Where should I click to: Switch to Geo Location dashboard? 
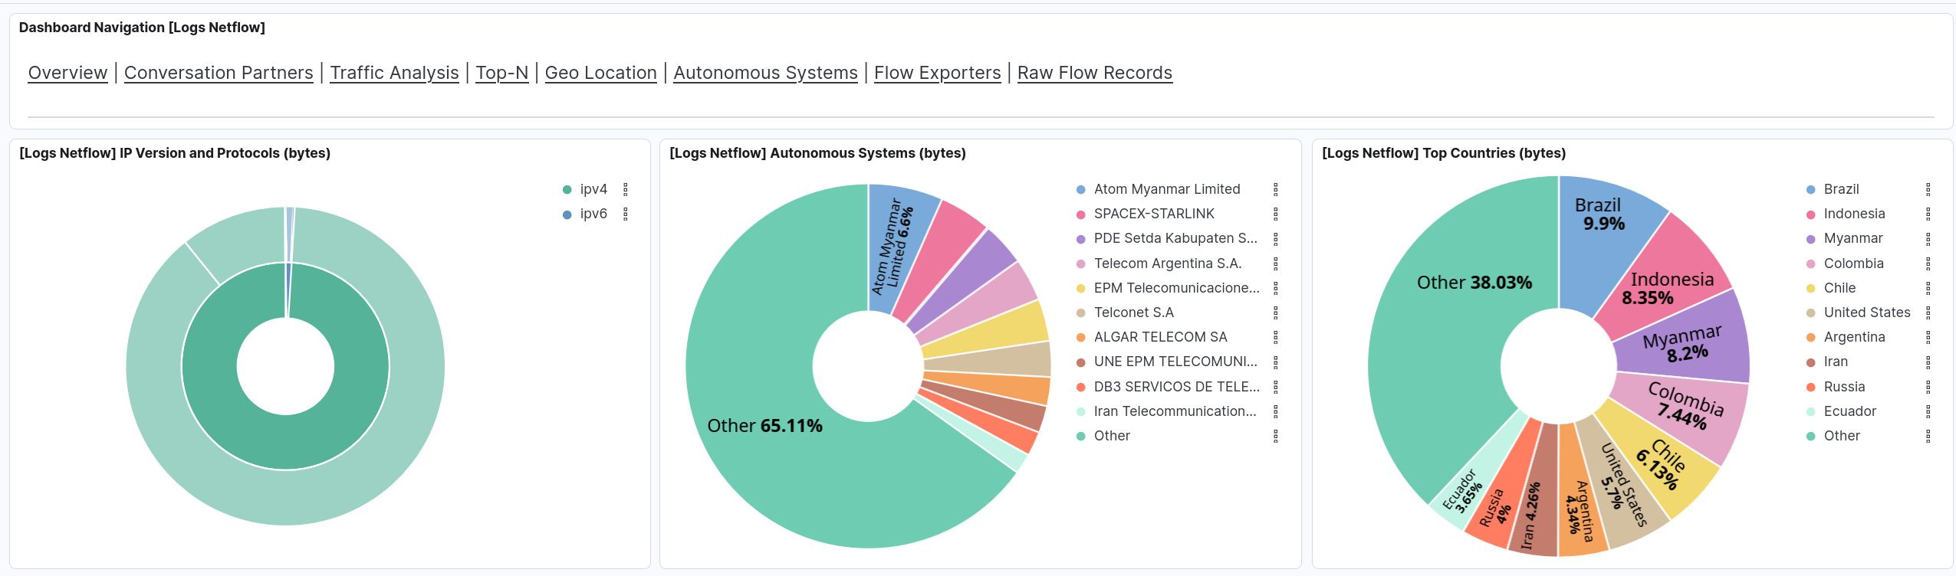tap(600, 73)
